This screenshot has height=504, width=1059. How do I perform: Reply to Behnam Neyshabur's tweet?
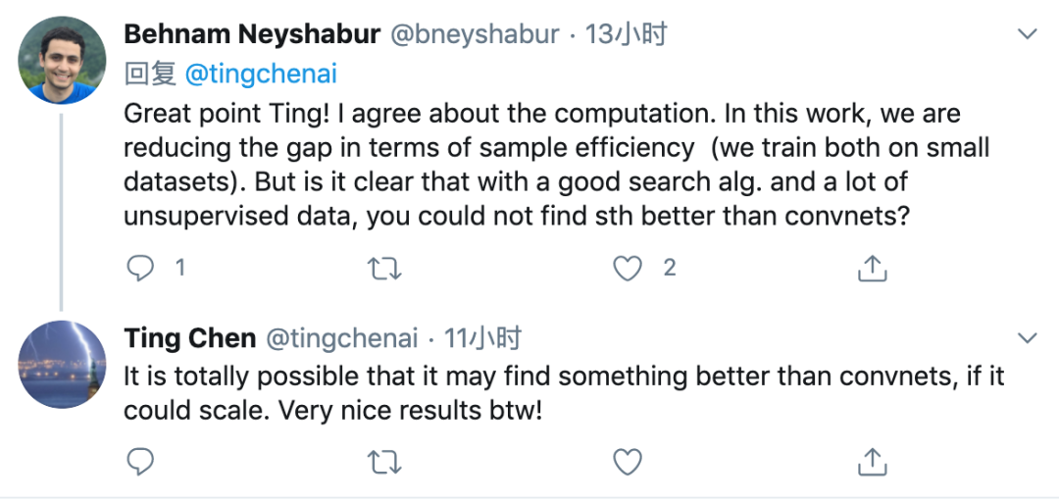pyautogui.click(x=142, y=267)
